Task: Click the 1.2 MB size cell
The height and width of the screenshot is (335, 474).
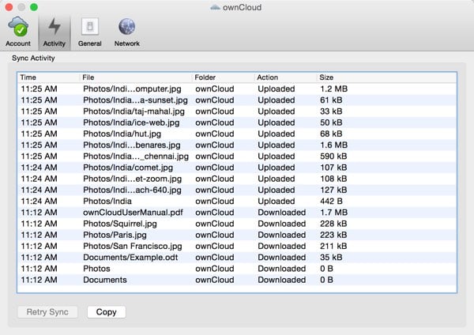Action: click(333, 89)
